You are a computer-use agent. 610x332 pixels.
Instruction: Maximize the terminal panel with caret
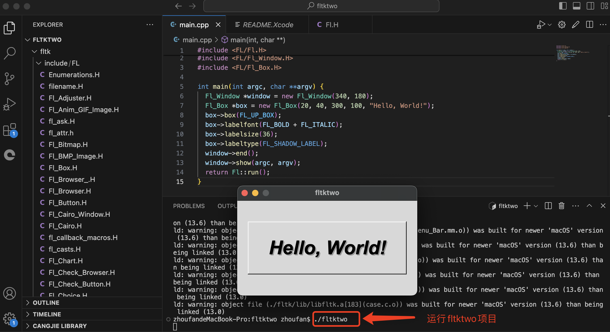[x=589, y=206]
